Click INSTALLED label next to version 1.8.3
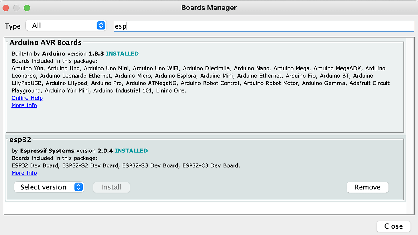The image size is (418, 235). point(122,54)
